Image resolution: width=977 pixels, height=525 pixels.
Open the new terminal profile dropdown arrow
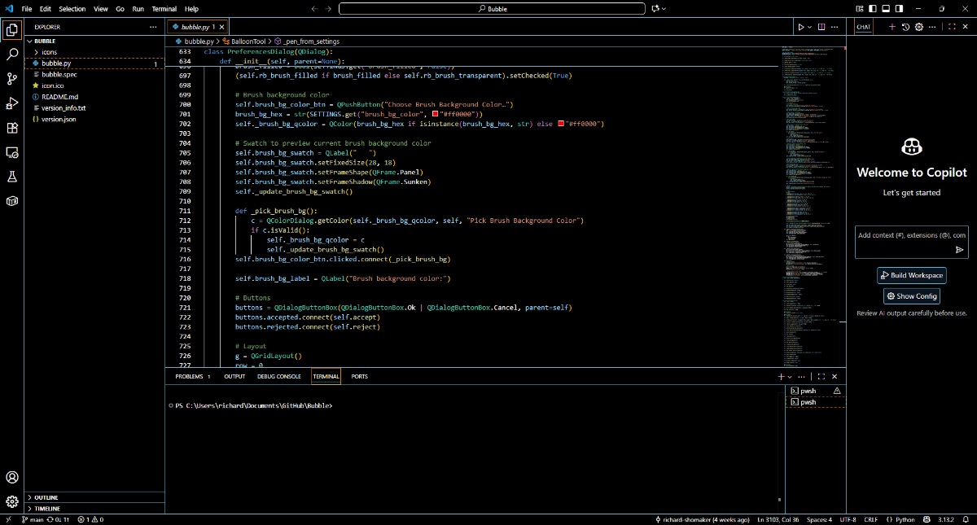[790, 377]
